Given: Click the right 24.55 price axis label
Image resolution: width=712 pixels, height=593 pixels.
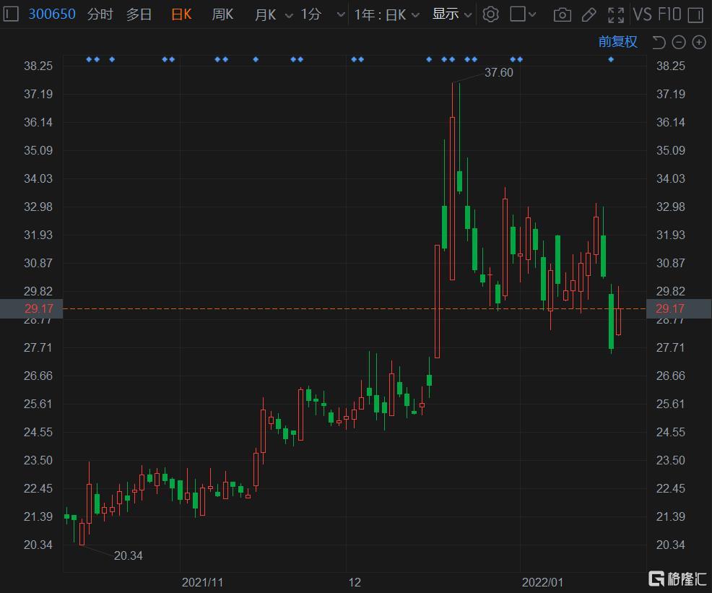Looking at the screenshot, I should (x=671, y=432).
